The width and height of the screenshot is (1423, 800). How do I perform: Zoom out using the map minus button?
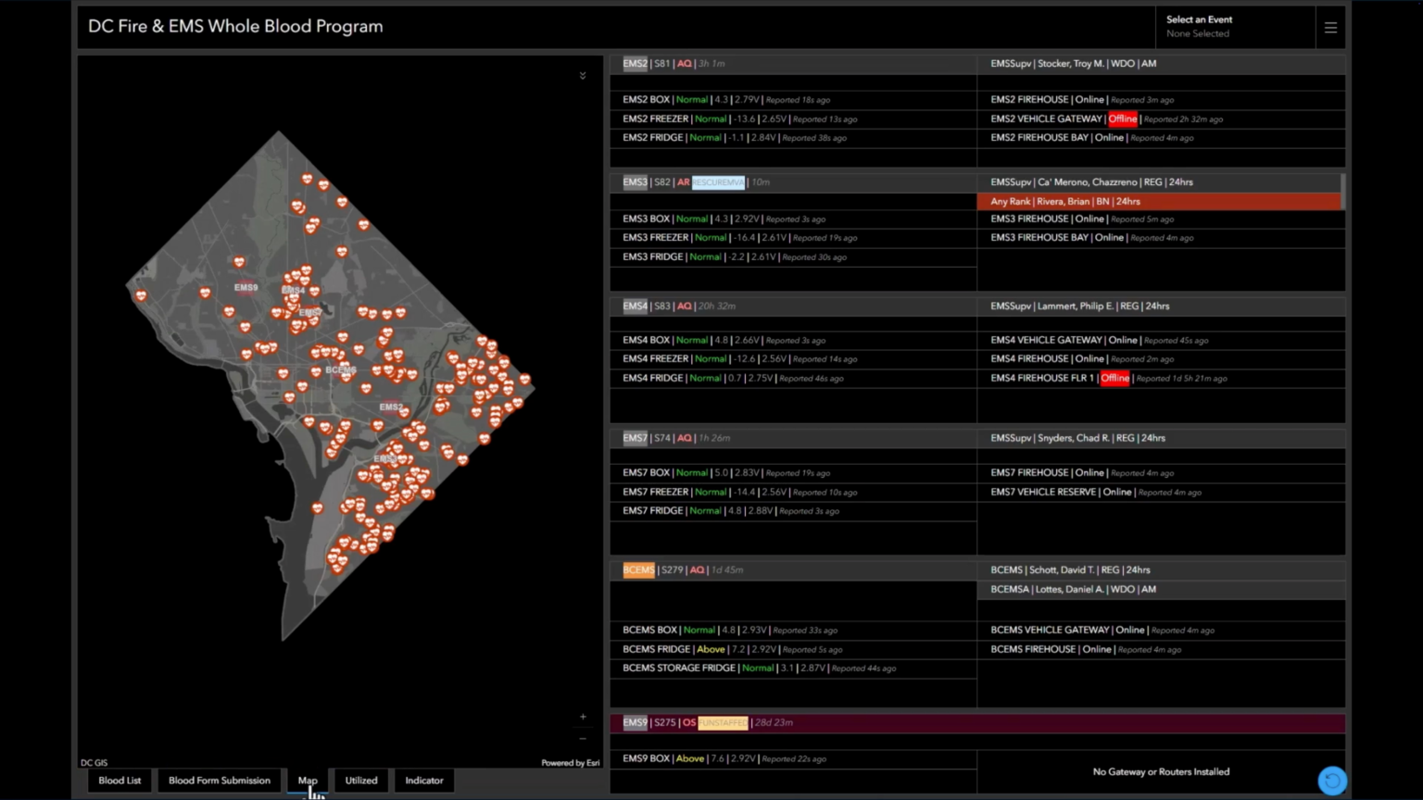583,738
